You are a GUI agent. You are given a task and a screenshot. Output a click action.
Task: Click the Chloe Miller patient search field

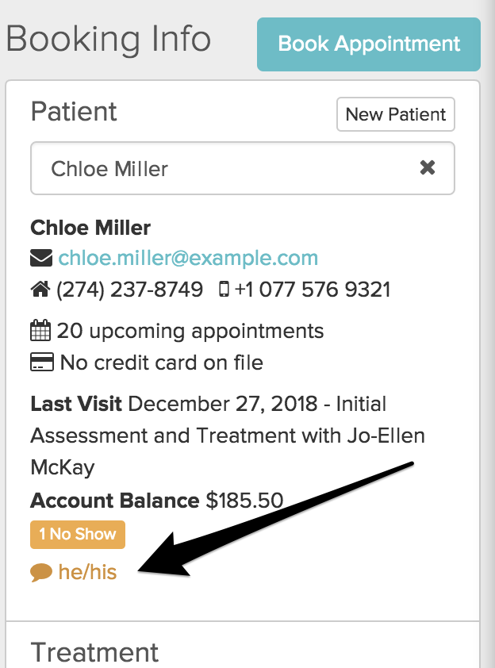click(x=222, y=168)
